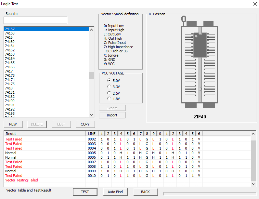Click the Test Failed row for line 0007
Image resolution: width=259 pixels, height=199 pixels.
click(127, 162)
